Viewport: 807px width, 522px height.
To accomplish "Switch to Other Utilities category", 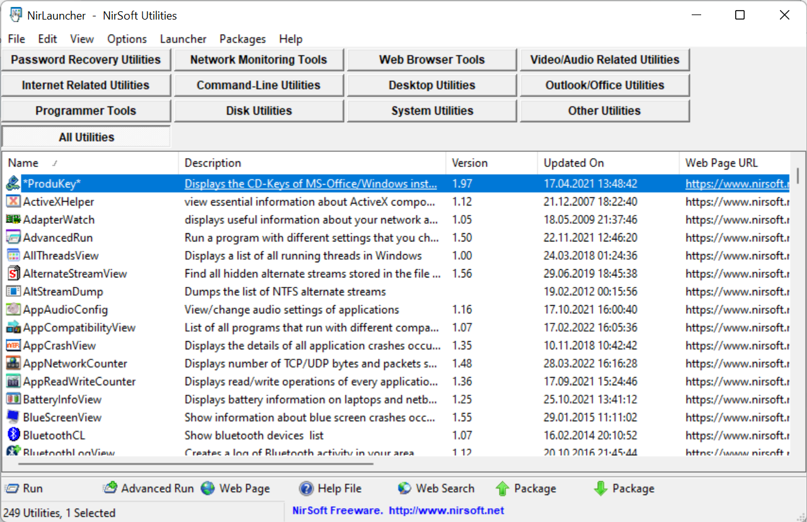I will (605, 111).
